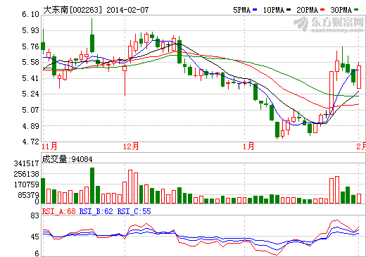Click the green 30PMA legend marker
Viewport: 366px width, 257px height.
coord(356,10)
